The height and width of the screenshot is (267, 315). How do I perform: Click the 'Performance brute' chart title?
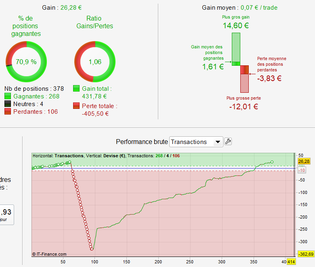[142, 142]
